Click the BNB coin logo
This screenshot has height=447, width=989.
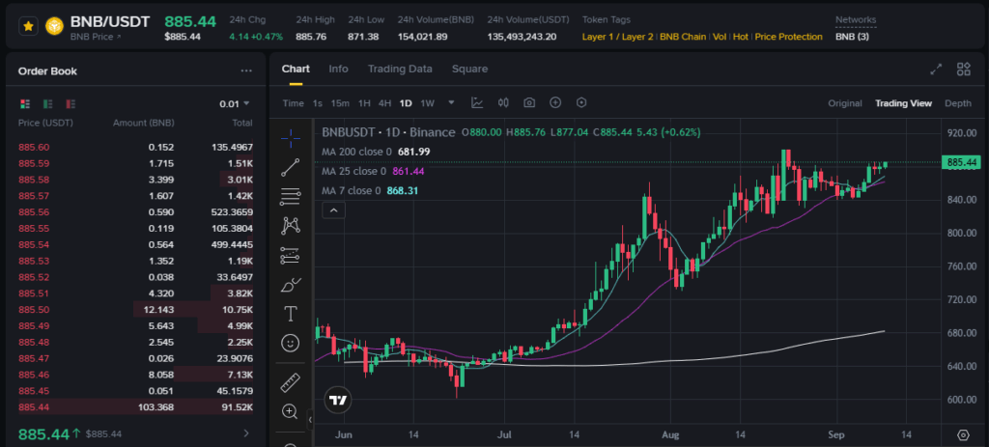click(55, 26)
